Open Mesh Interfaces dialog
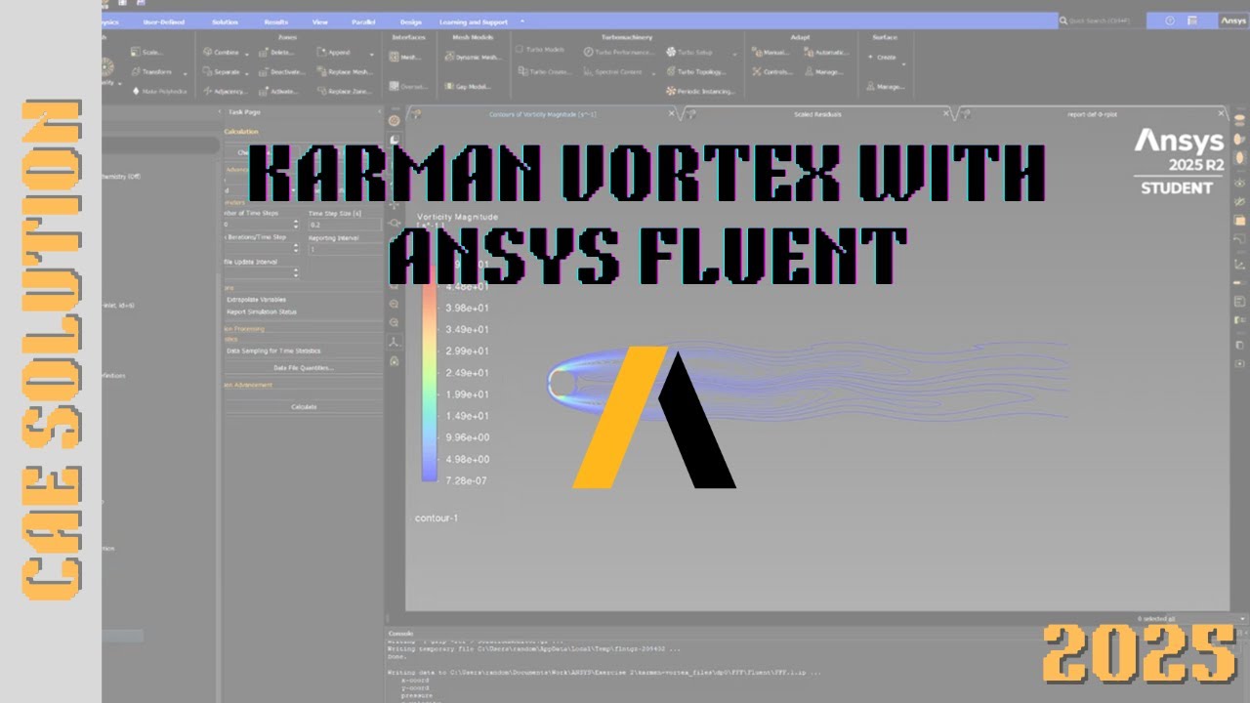 point(406,57)
